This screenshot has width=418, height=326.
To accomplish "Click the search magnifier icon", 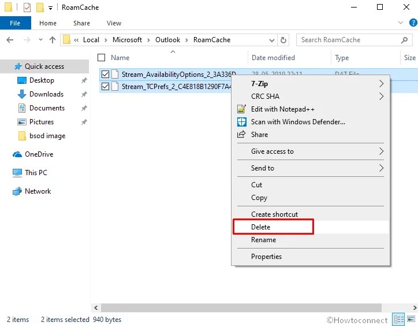I will click(x=404, y=40).
